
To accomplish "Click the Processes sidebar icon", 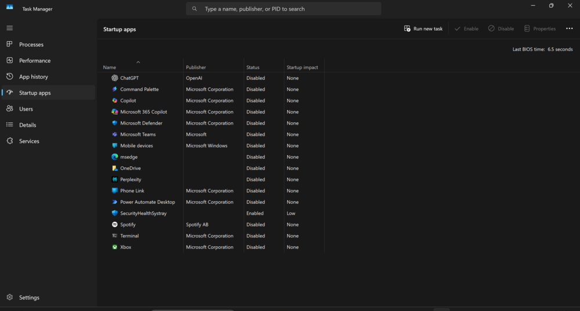I will click(10, 44).
